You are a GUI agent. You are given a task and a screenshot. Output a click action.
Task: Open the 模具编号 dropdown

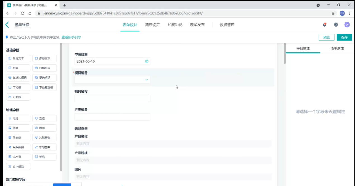click(146, 80)
